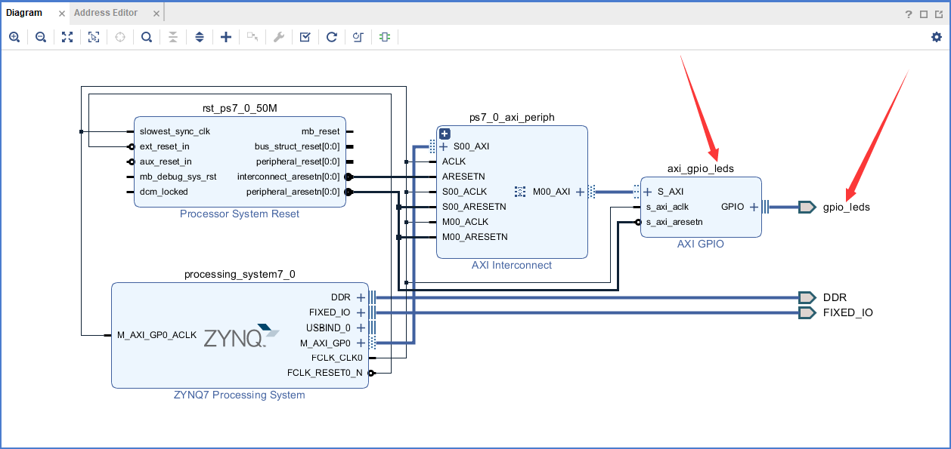Expand the S00_AXI interface pin
The image size is (951, 449).
(x=444, y=146)
